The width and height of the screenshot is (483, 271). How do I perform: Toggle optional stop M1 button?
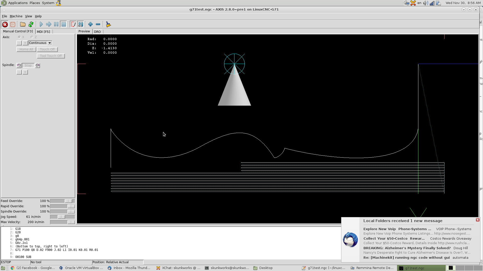point(80,24)
